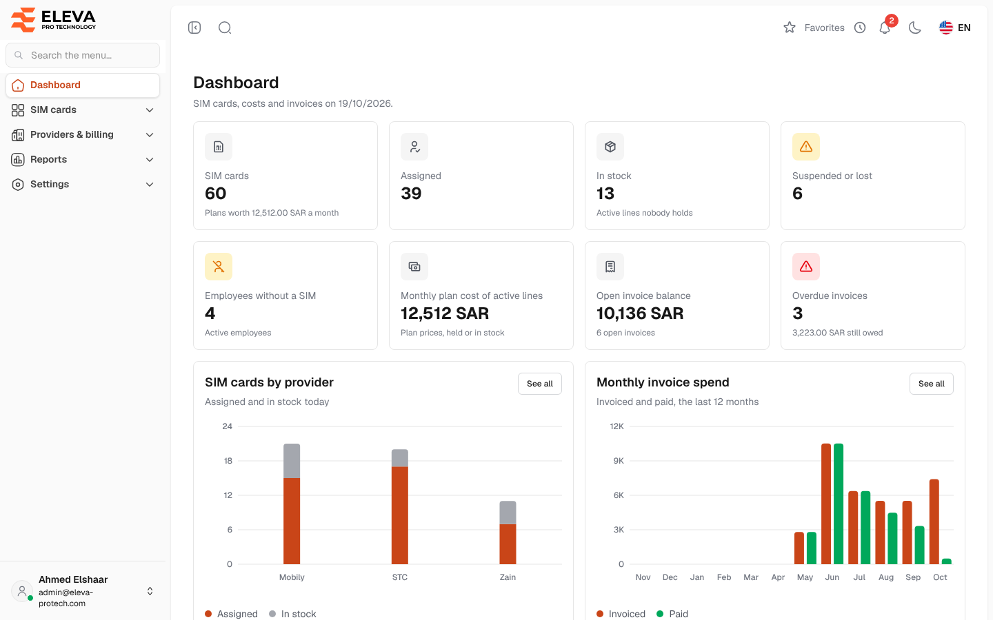Click the 3,223.00 SAR still owed text
The width and height of the screenshot is (993, 620).
pyautogui.click(x=837, y=333)
